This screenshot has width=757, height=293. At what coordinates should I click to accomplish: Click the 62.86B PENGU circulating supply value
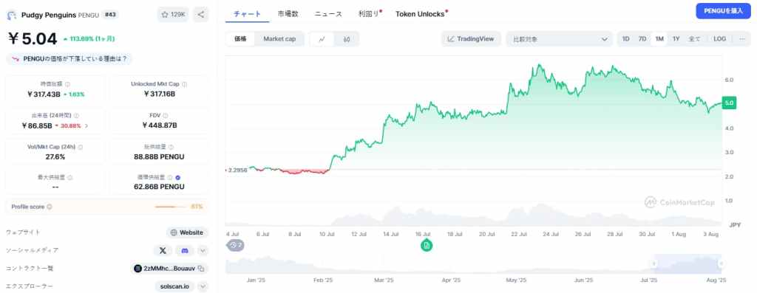point(159,187)
